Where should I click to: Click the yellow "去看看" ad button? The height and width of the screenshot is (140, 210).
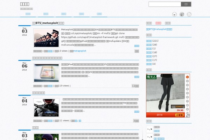tap(179, 115)
